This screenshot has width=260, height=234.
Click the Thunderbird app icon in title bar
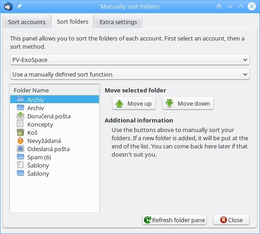[x=8, y=7]
